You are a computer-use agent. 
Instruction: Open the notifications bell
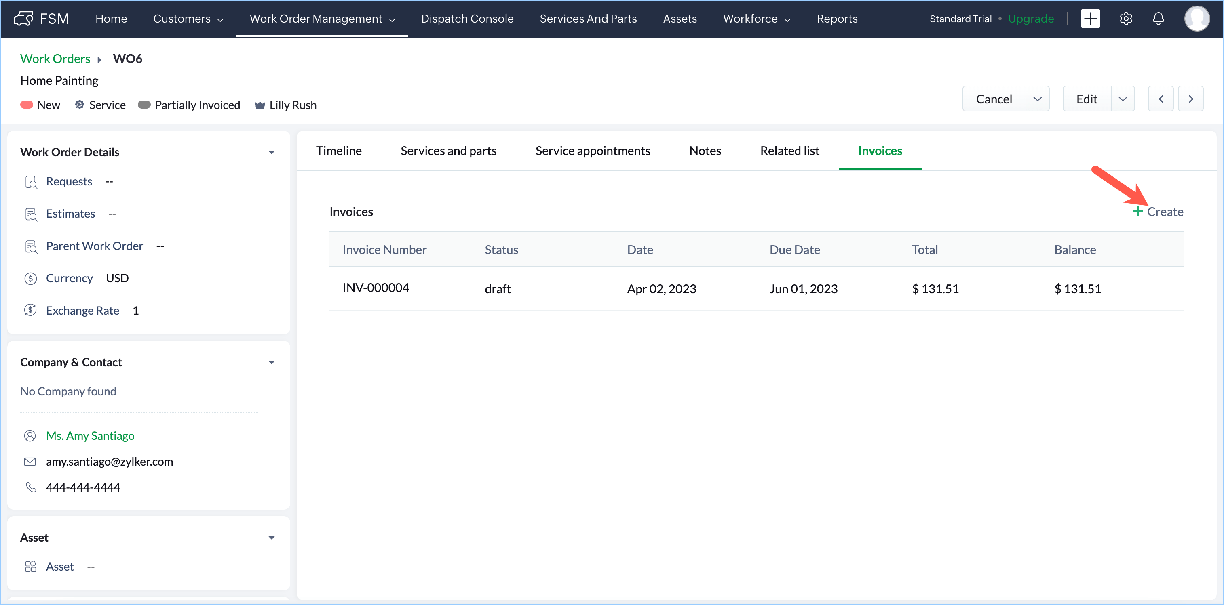click(1159, 19)
